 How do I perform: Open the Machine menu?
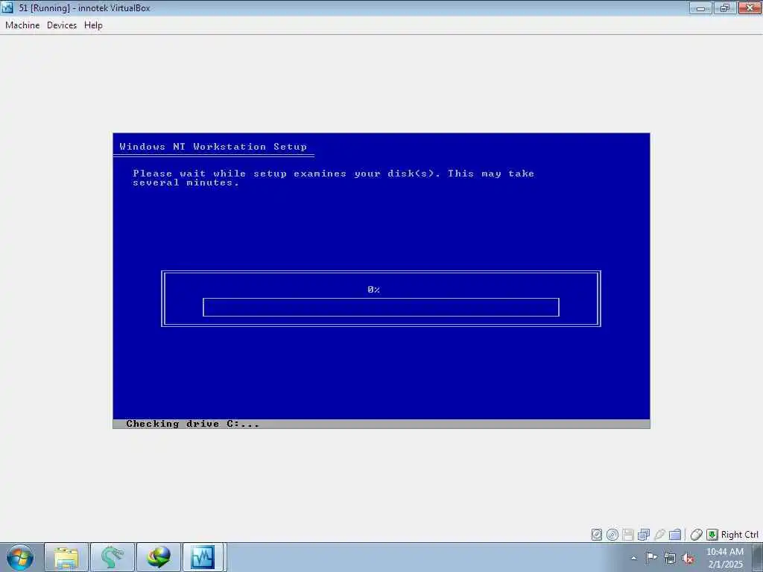pyautogui.click(x=22, y=25)
